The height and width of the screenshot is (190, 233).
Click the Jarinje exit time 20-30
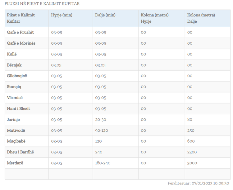101,120
